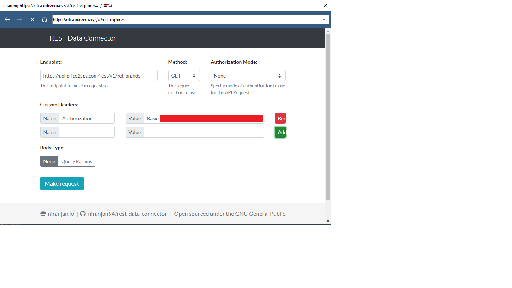Click the browser forward arrow

point(20,20)
